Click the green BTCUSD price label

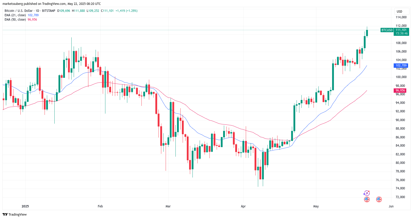click(387, 30)
